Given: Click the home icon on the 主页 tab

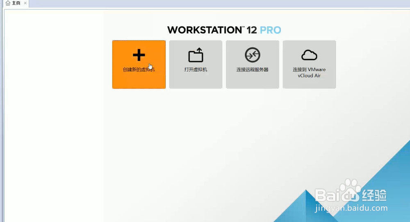Looking at the screenshot, I should (8, 3).
